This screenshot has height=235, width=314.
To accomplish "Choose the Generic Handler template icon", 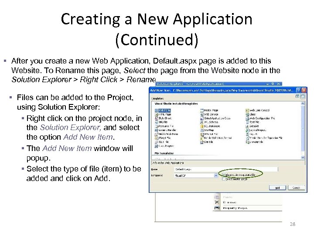I will (157, 130).
